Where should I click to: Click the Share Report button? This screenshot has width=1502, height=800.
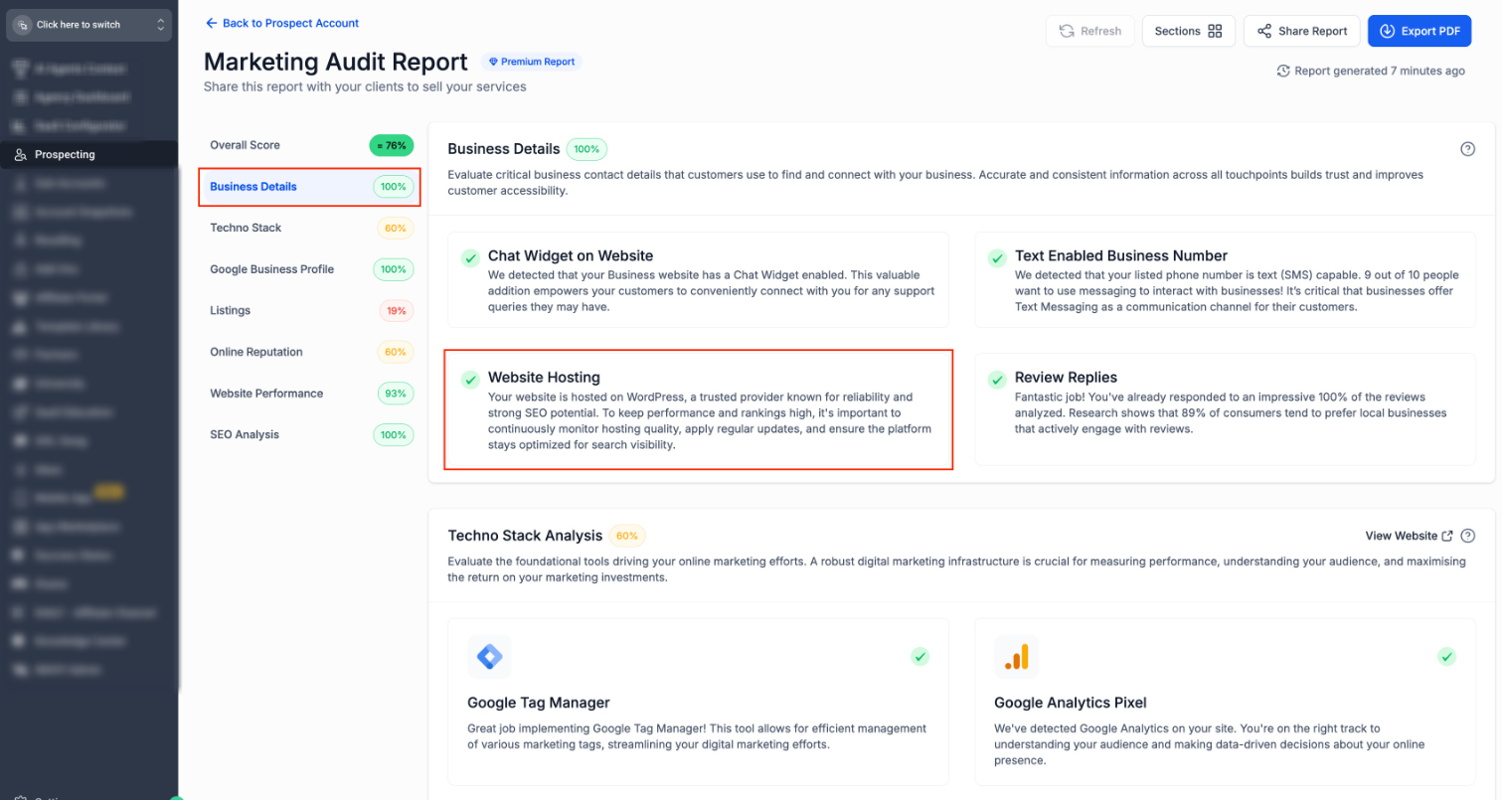[x=1301, y=31]
